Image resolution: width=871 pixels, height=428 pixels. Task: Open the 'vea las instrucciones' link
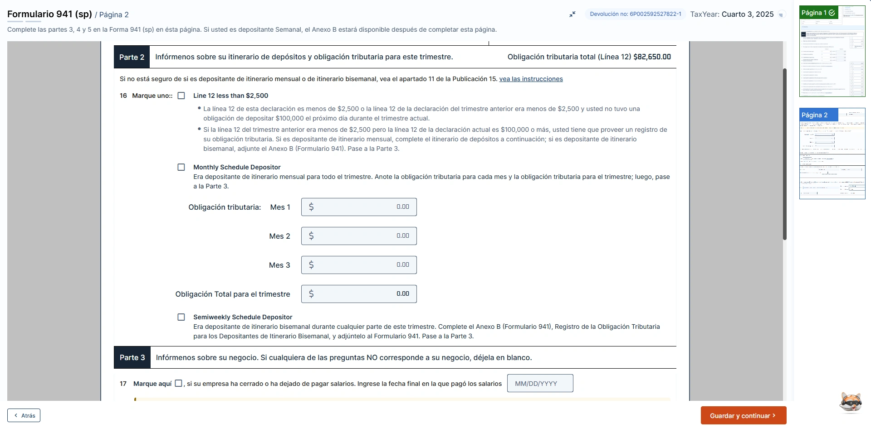click(531, 79)
